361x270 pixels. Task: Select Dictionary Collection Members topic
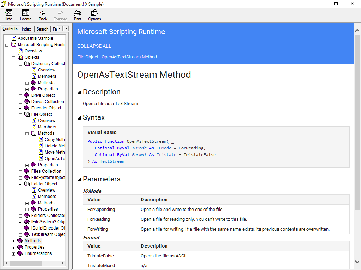tap(47, 76)
